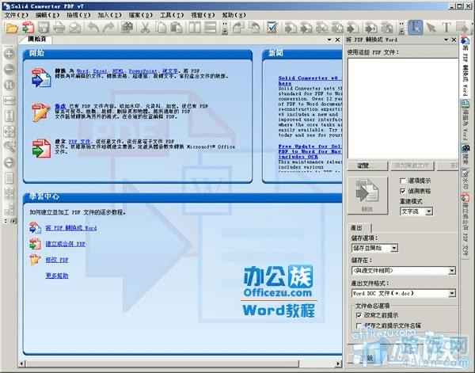Click the large 轉換 convert button
Viewport: 475px width, 373px height.
[367, 196]
